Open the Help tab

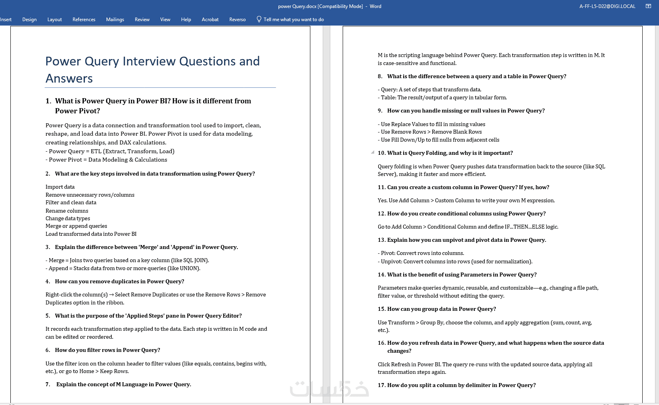[x=186, y=19]
